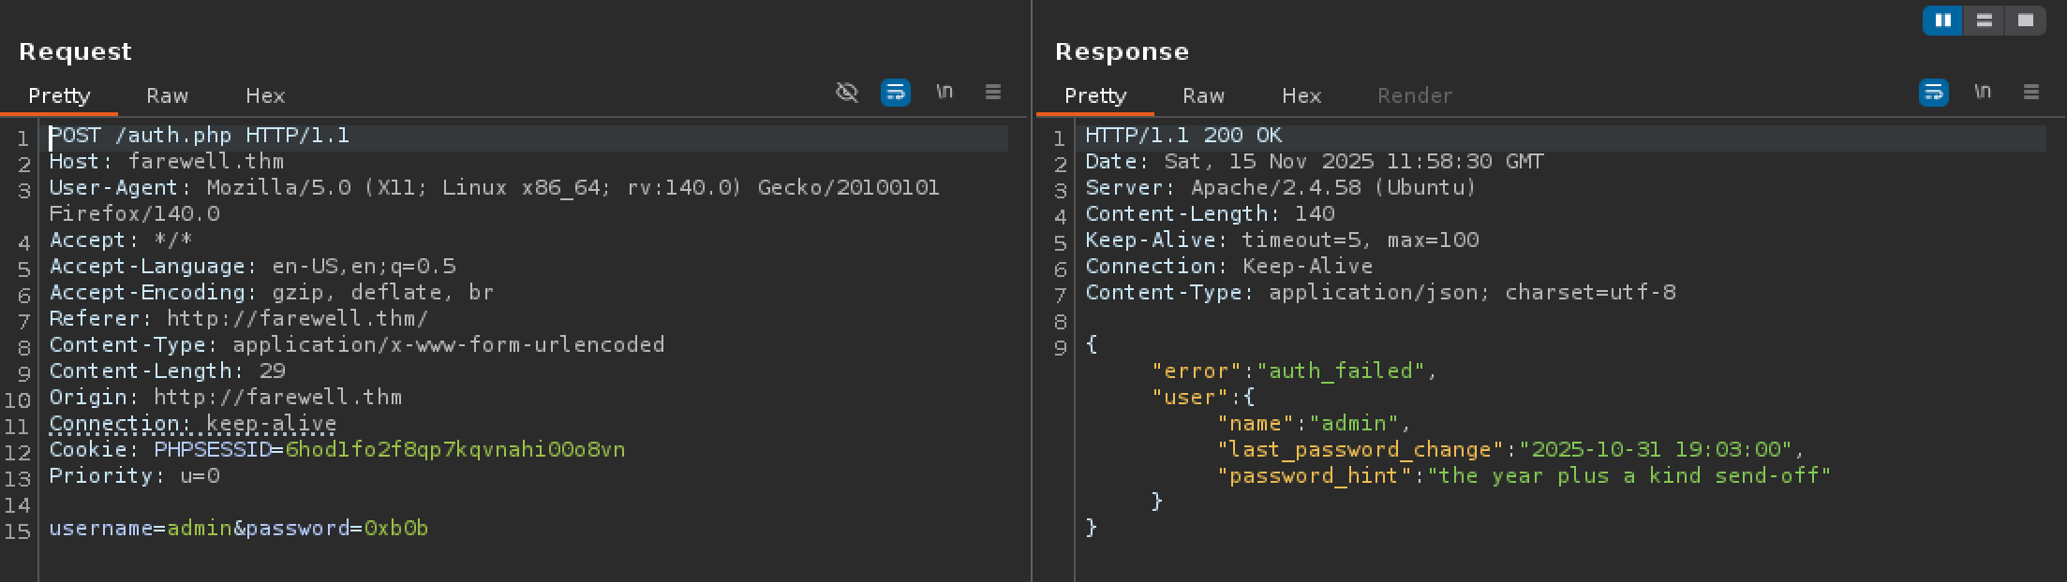Click the password_hint value in Response
The image size is (2067, 582).
pos(1628,476)
